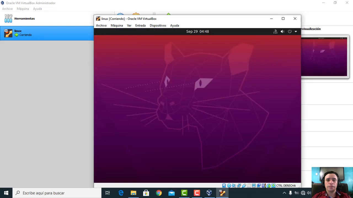The image size is (353, 198).
Task: Open Ver menu in the VM window
Action: (x=129, y=25)
